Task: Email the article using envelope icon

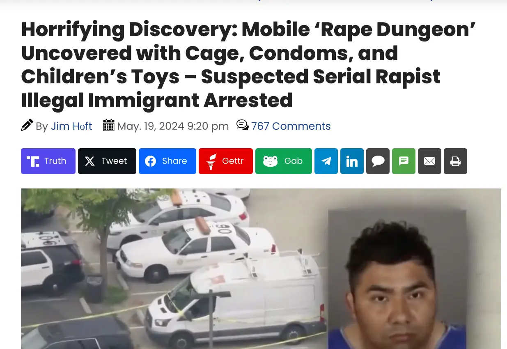Action: click(x=429, y=161)
